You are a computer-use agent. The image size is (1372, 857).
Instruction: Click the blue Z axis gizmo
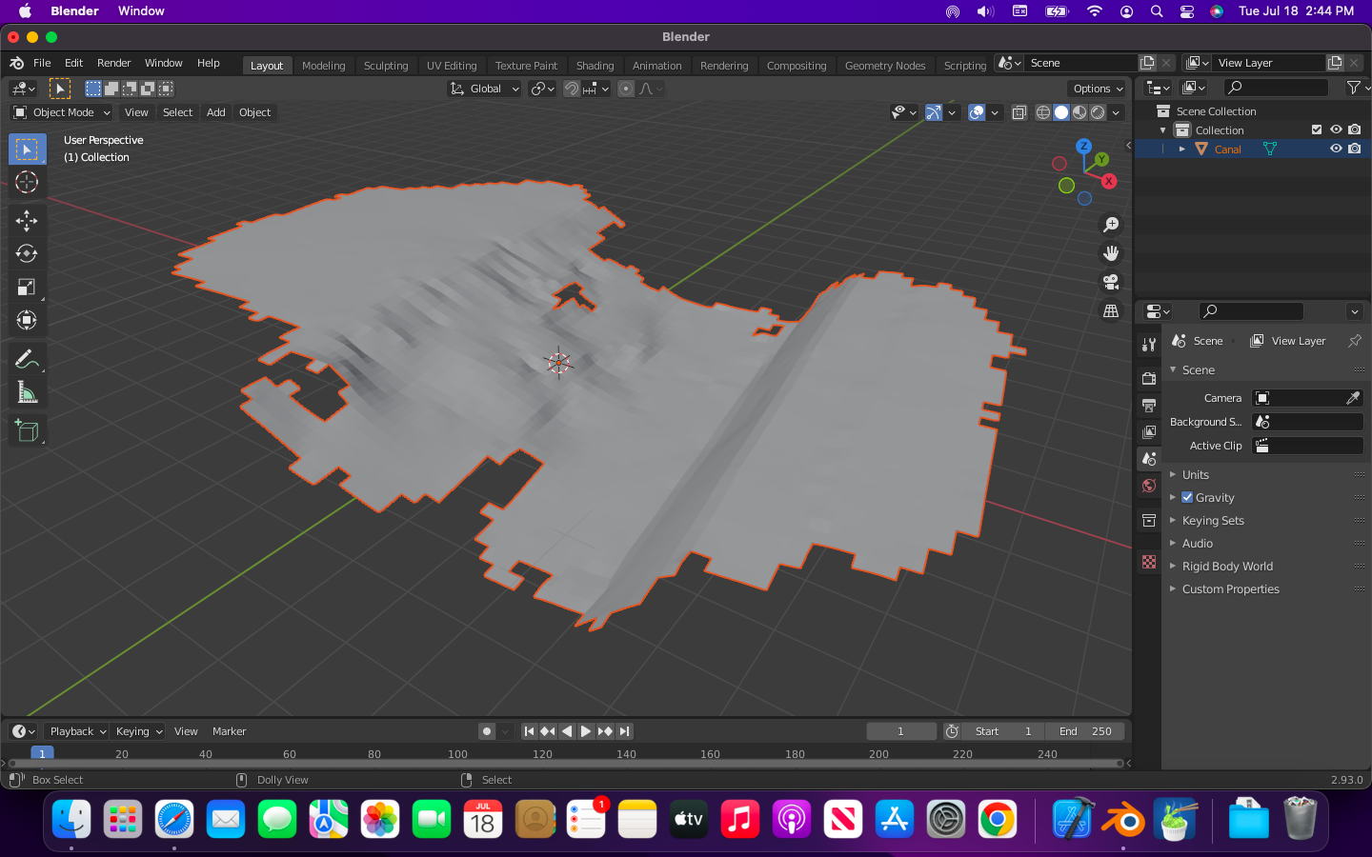(x=1083, y=146)
